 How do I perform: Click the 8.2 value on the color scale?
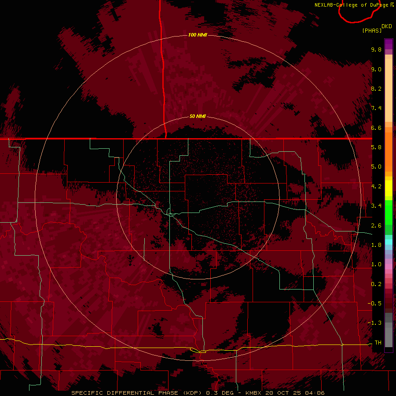pyautogui.click(x=376, y=88)
